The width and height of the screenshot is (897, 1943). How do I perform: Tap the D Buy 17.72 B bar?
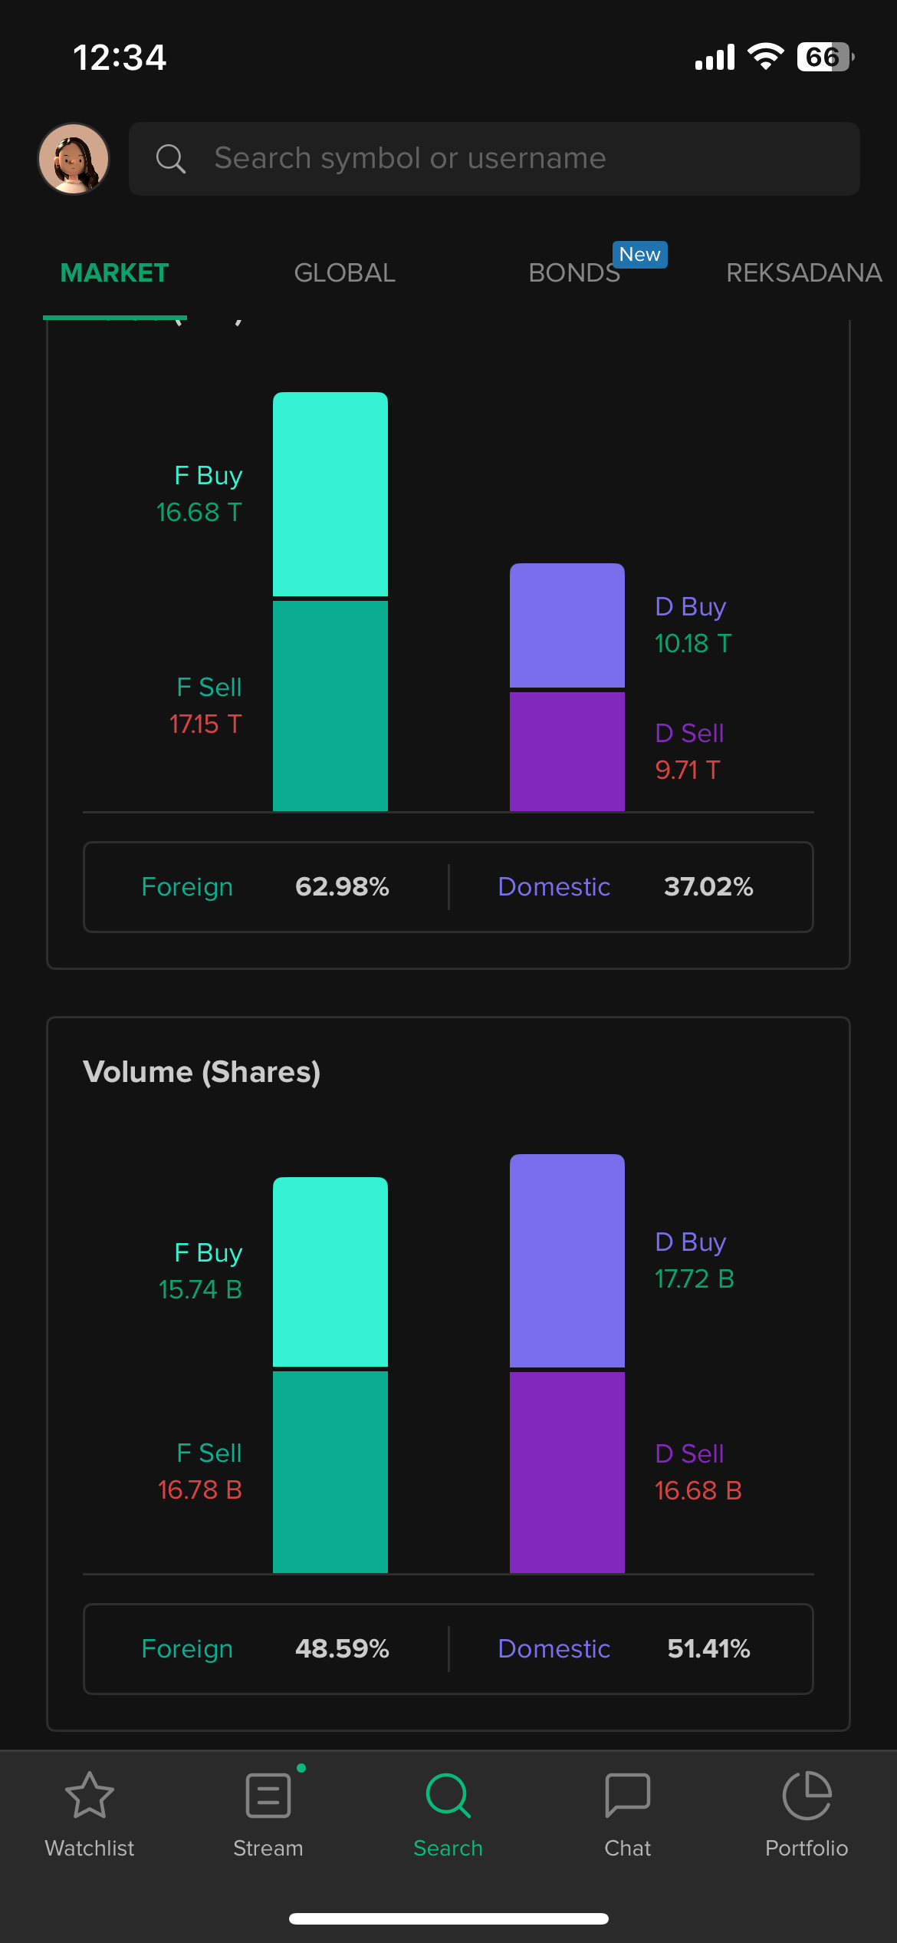pos(567,1261)
